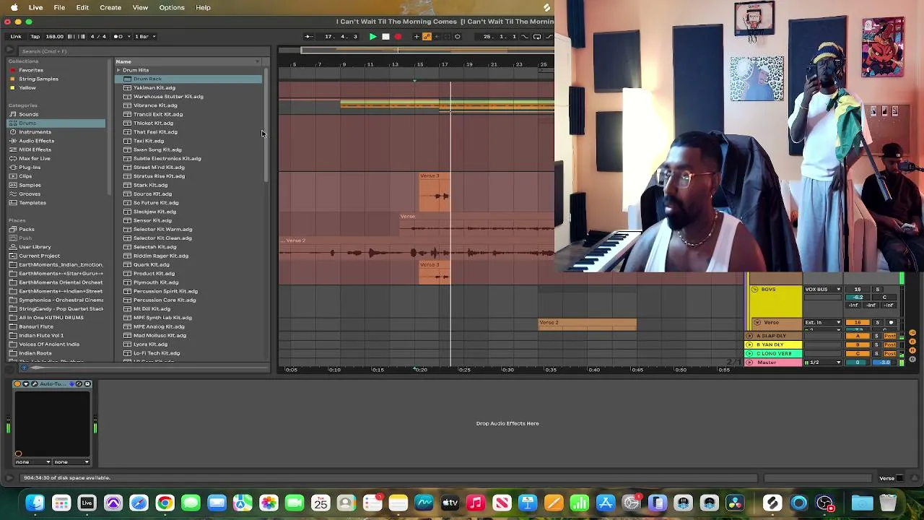
Task: Start playback with the green Play button
Action: click(372, 36)
